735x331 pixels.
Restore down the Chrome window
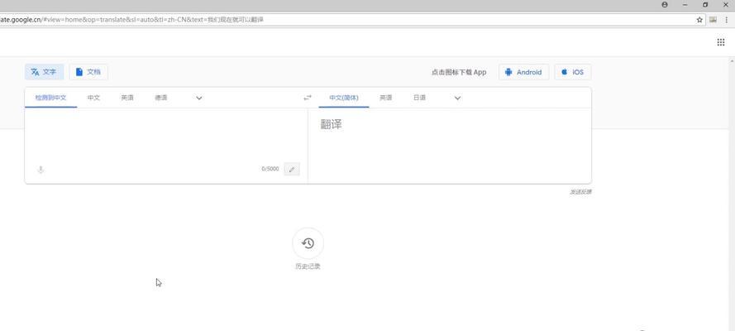click(705, 5)
